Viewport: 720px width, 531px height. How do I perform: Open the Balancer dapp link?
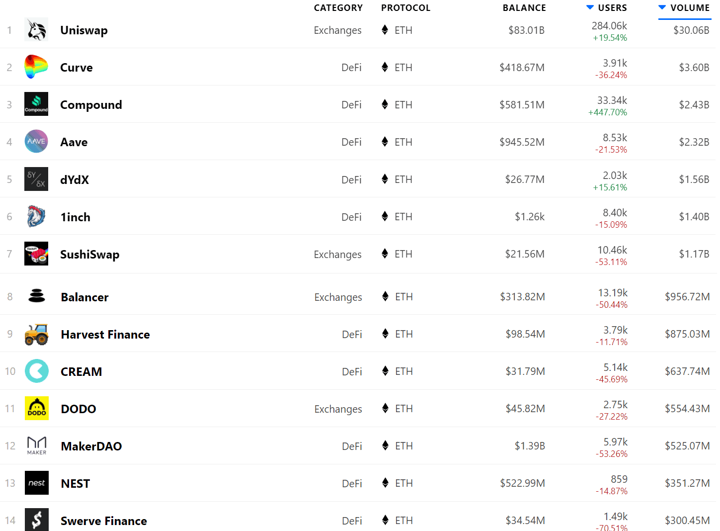[x=84, y=297]
